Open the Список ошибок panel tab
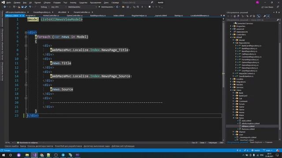 (x=11, y=146)
